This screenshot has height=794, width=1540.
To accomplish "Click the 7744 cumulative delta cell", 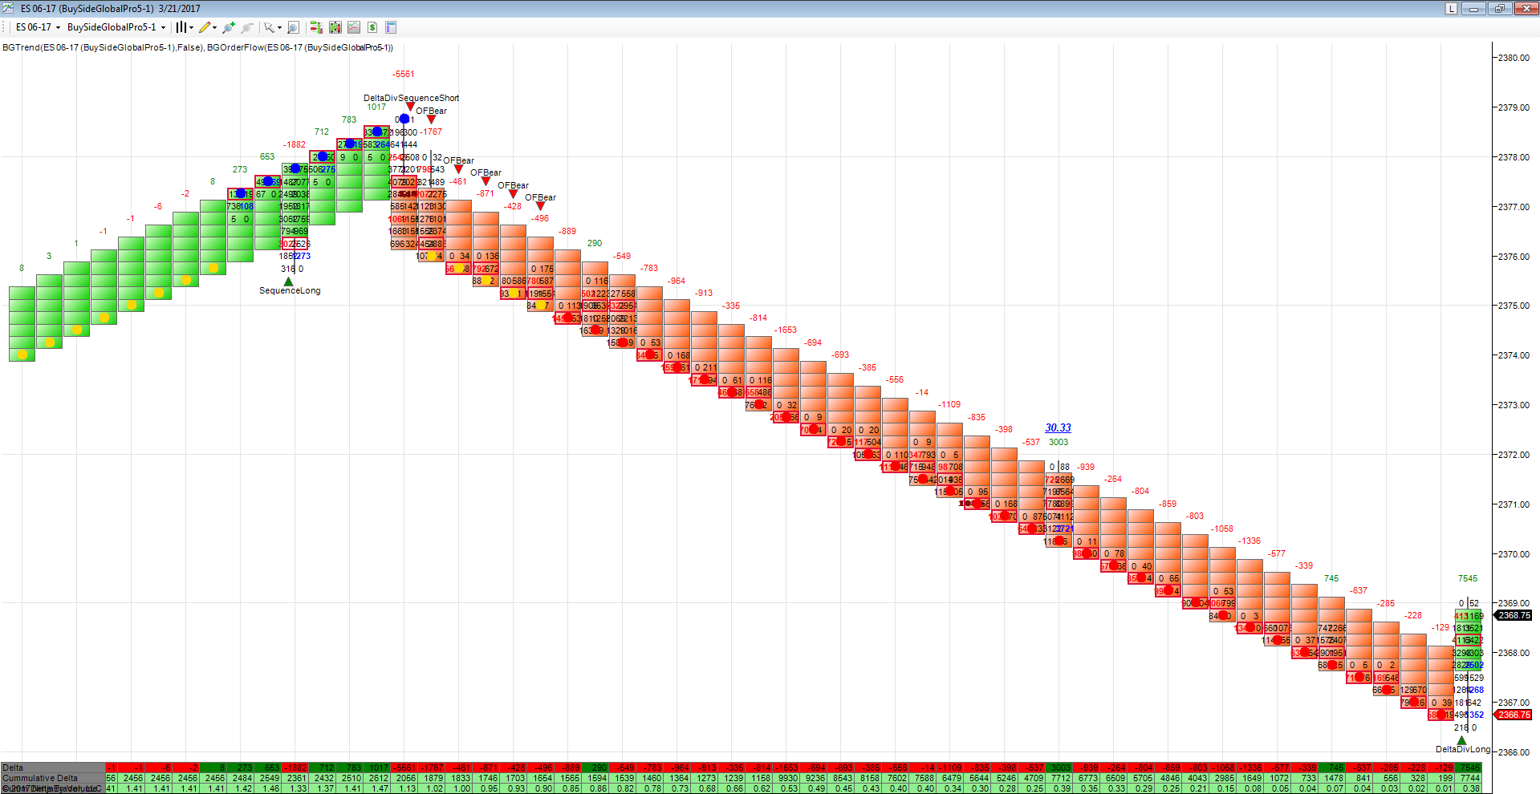I will pos(1469,778).
